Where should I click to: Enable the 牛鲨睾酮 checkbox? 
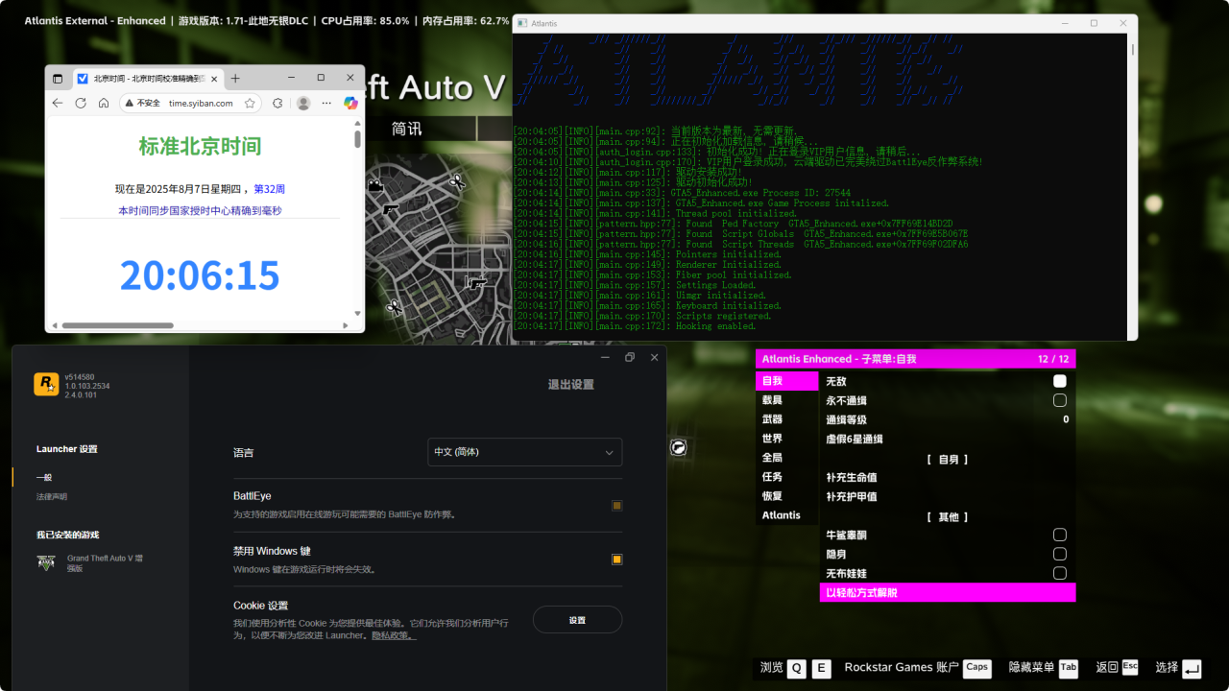click(x=1059, y=535)
